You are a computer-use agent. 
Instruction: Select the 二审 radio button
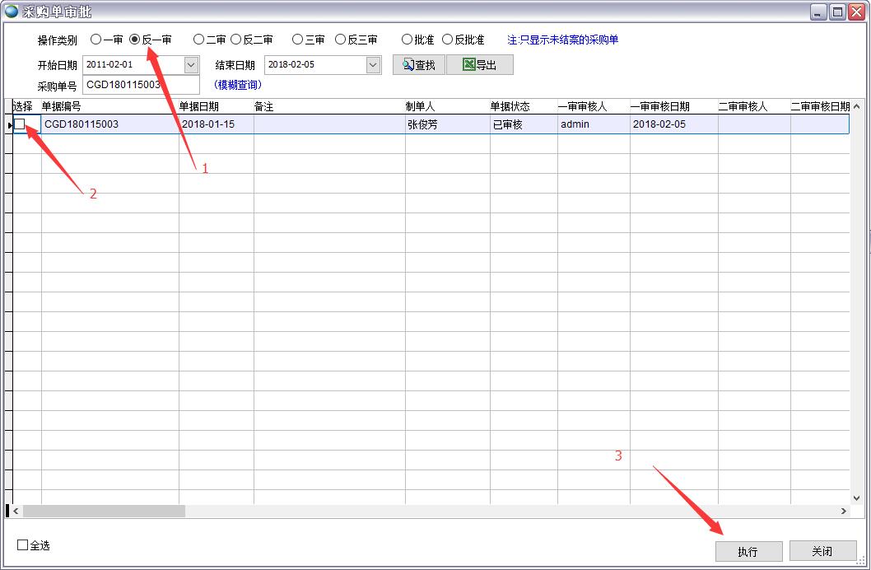pyautogui.click(x=198, y=39)
